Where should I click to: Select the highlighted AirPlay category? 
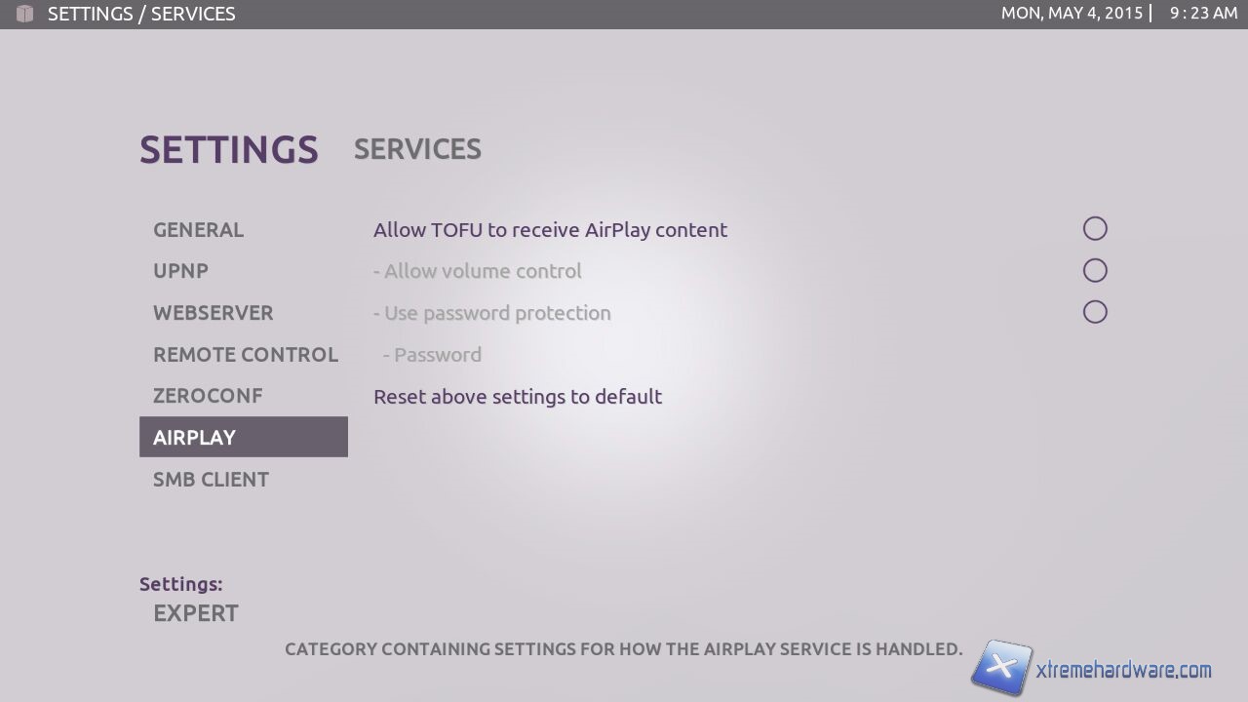pos(244,437)
